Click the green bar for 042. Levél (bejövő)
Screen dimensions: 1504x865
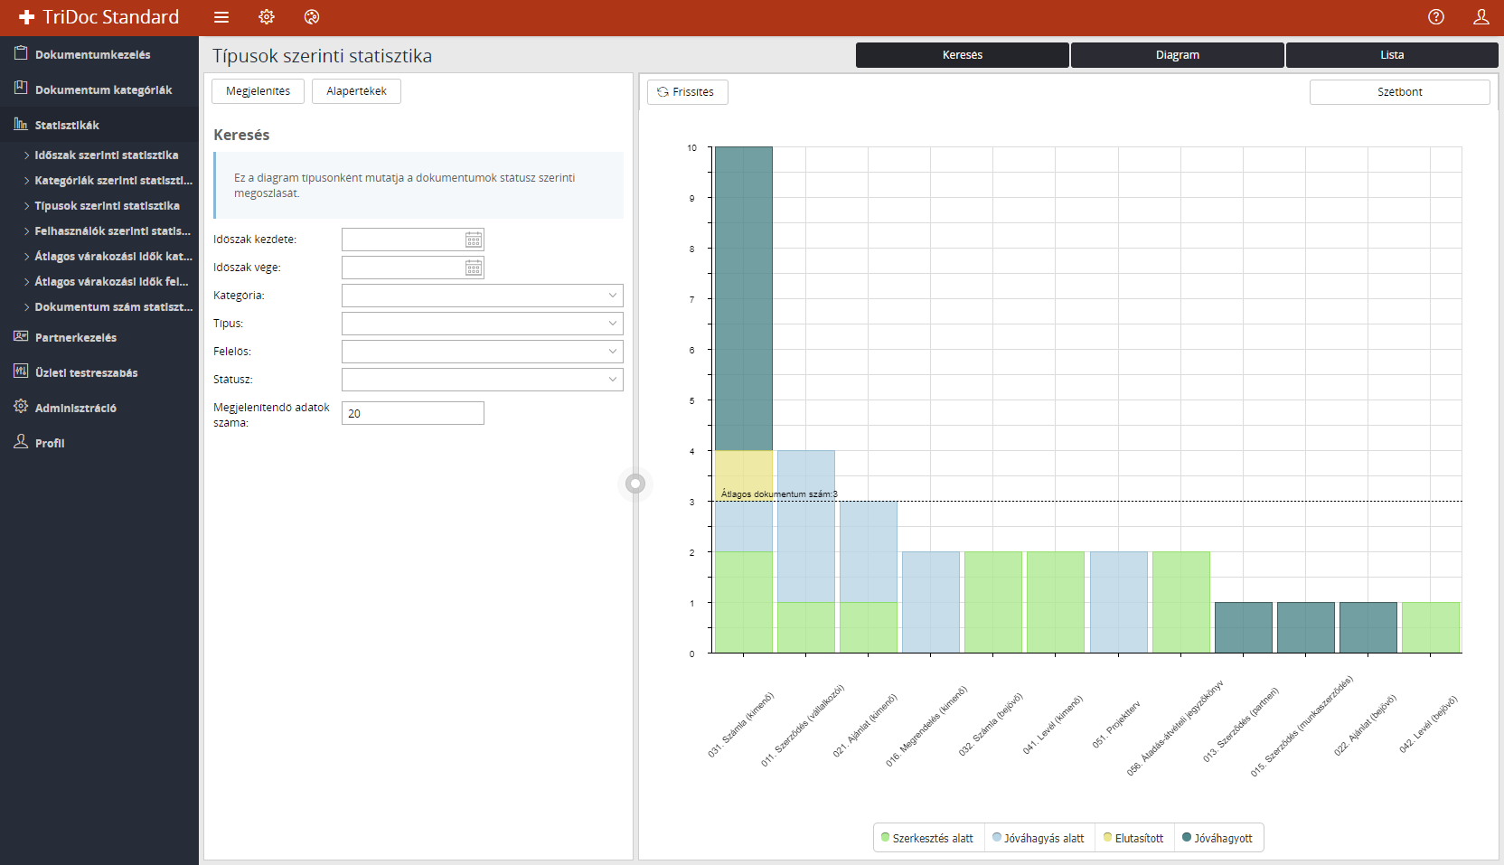tap(1431, 627)
